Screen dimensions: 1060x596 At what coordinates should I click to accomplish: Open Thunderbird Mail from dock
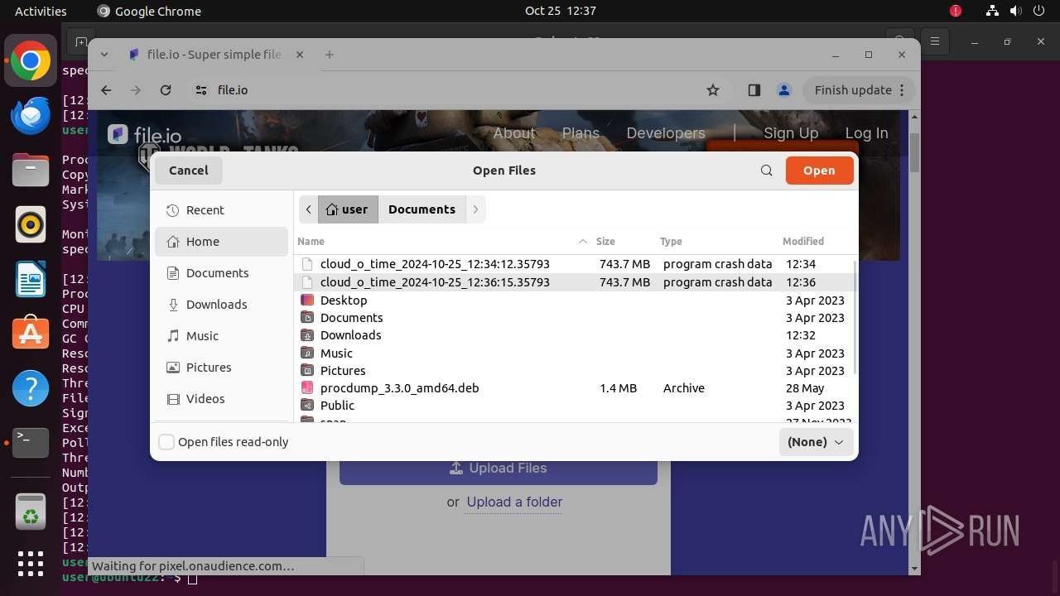pyautogui.click(x=31, y=115)
